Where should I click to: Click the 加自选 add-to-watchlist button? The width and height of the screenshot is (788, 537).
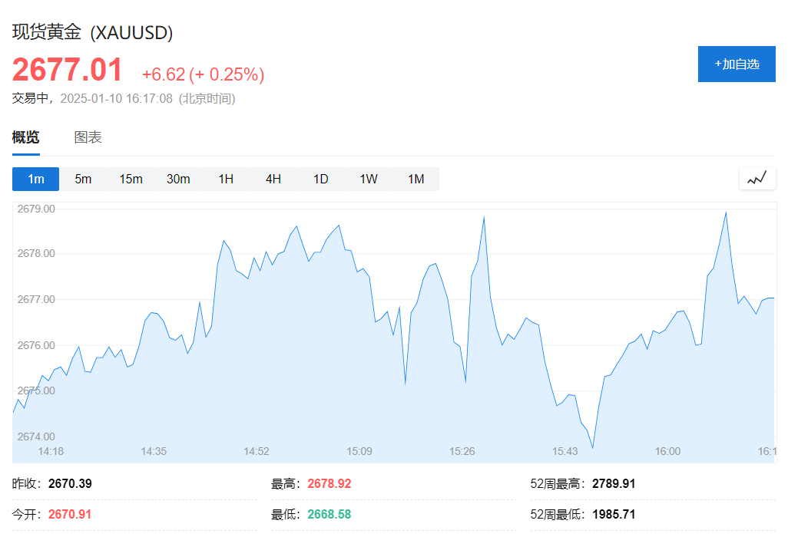[x=737, y=64]
